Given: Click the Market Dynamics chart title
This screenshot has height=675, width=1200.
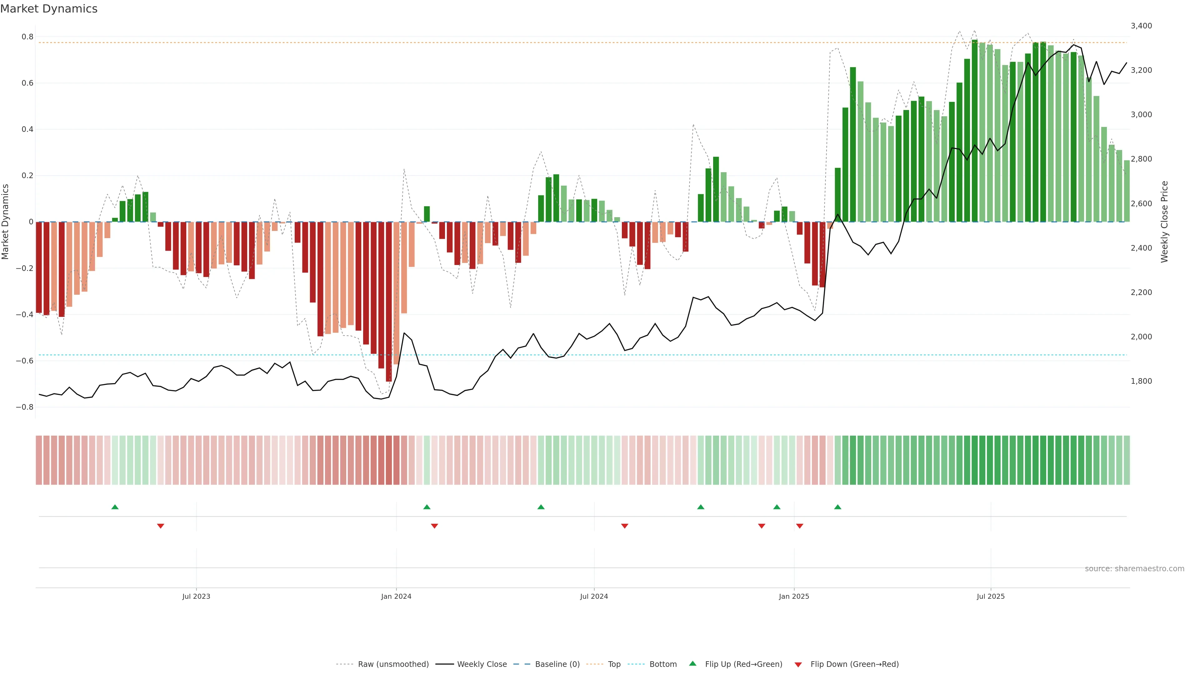Looking at the screenshot, I should coord(49,9).
